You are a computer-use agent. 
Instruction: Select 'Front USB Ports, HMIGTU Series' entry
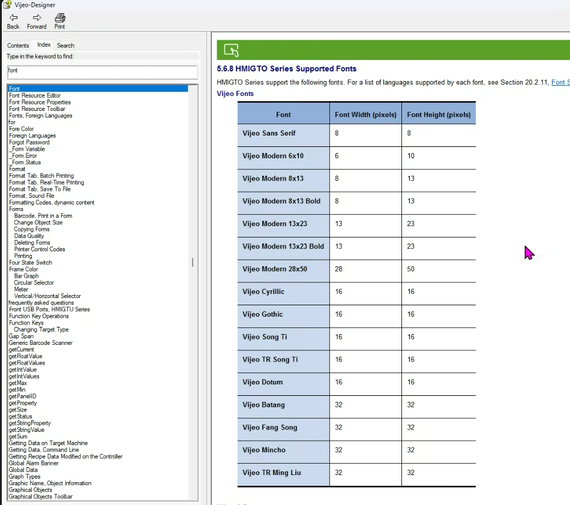pyautogui.click(x=49, y=309)
